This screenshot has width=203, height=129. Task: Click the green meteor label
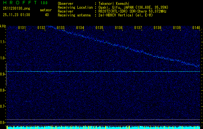tap(46, 10)
